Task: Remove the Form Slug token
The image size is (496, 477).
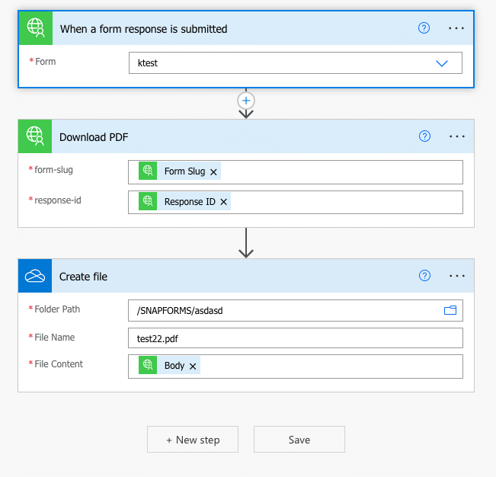Action: click(214, 172)
